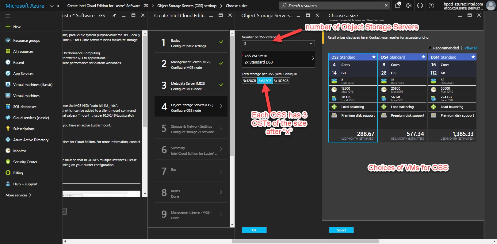This screenshot has height=244, width=497.
Task: Clear the search resources box
Action: click(386, 6)
